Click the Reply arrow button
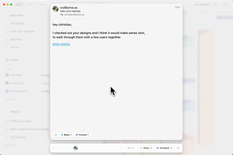The image size is (233, 155). coord(66,135)
